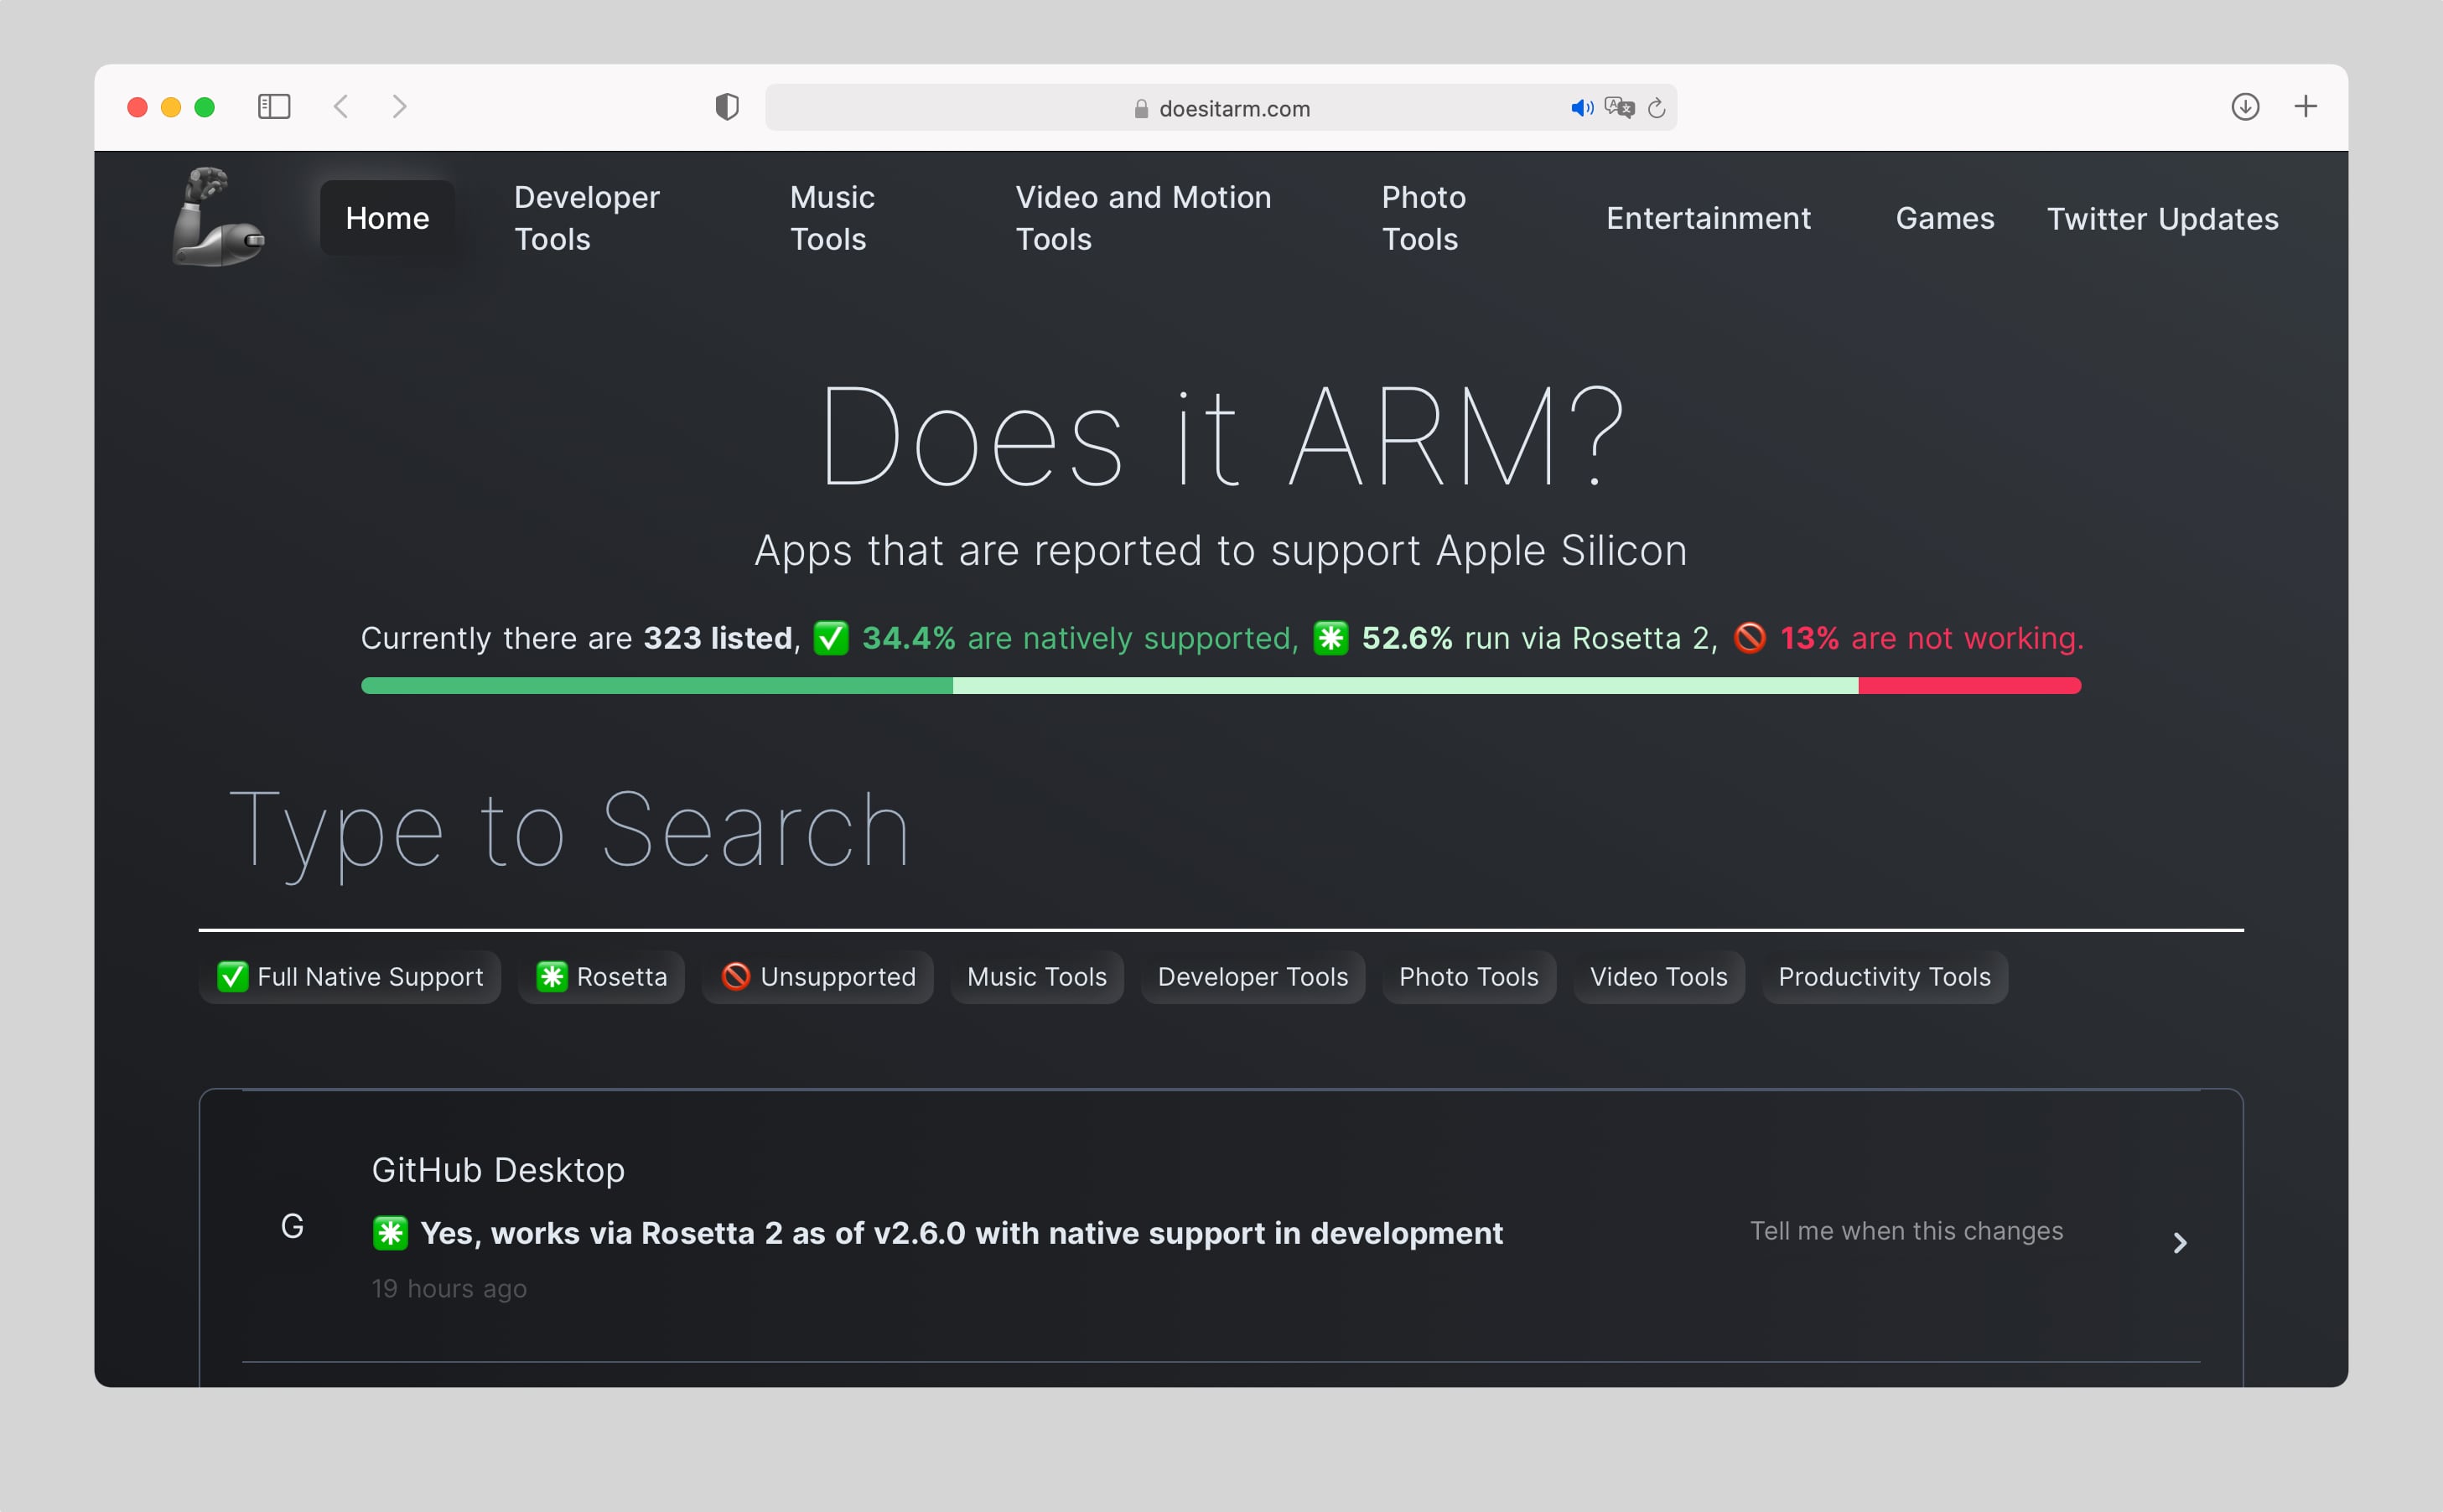
Task: Select the Games navigation item
Action: [x=1944, y=218]
